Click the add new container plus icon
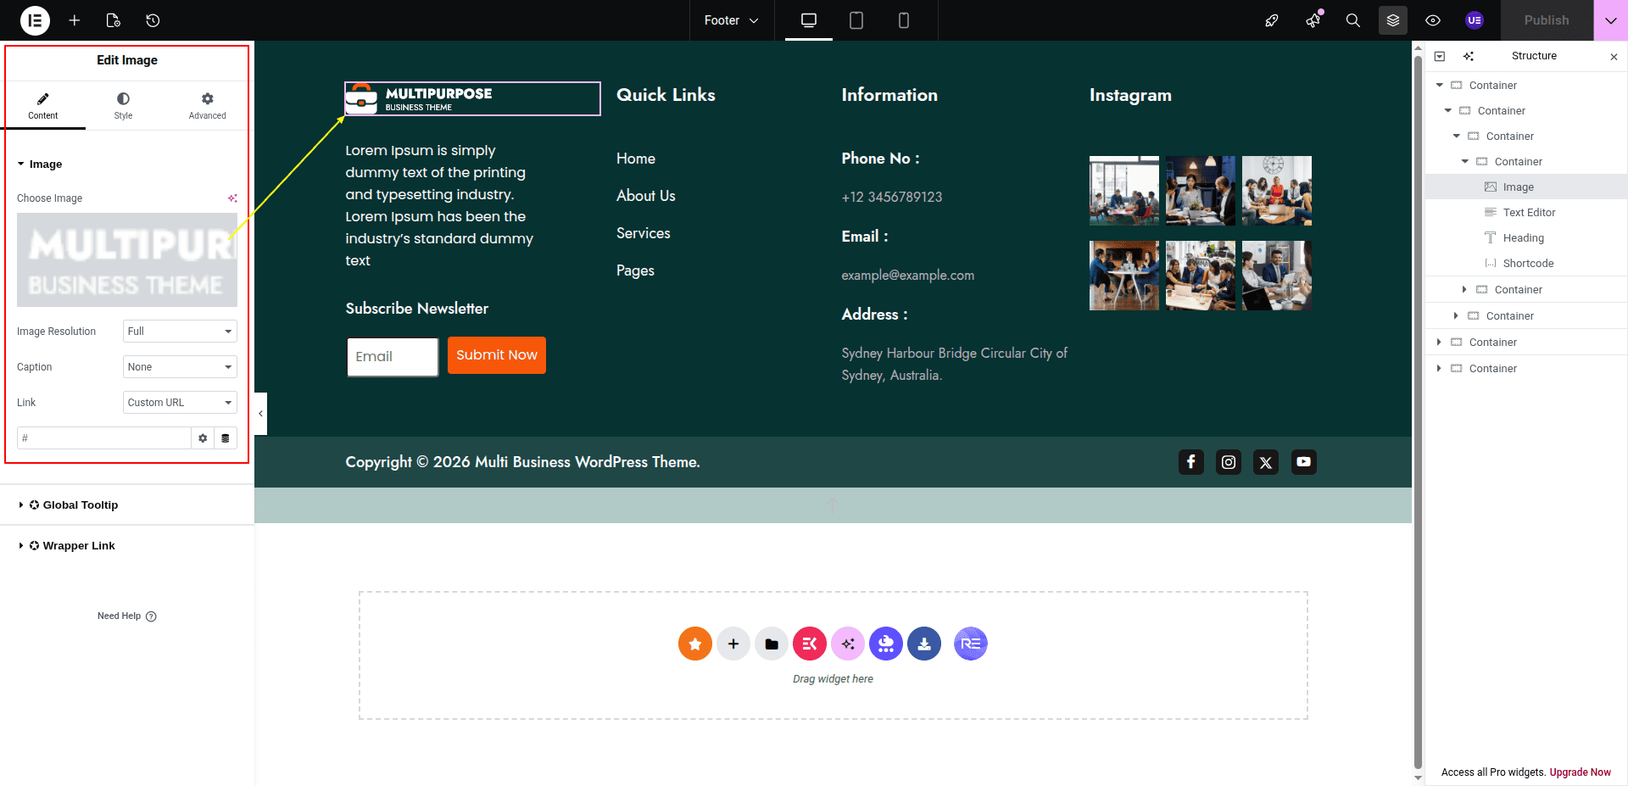This screenshot has height=786, width=1628. [x=733, y=644]
